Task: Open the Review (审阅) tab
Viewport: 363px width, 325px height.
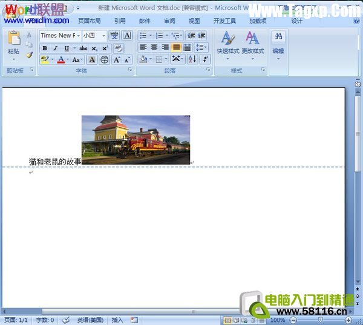Action: pyautogui.click(x=169, y=21)
